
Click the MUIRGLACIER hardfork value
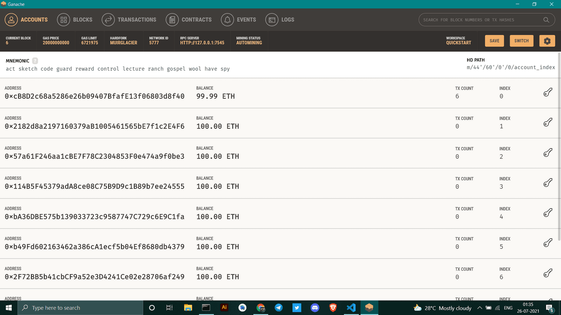tap(123, 43)
